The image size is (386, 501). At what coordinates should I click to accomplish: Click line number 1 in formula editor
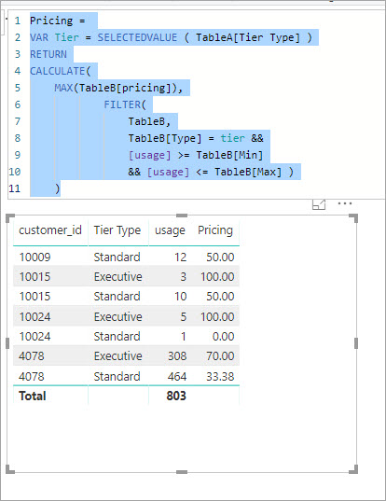click(x=17, y=21)
